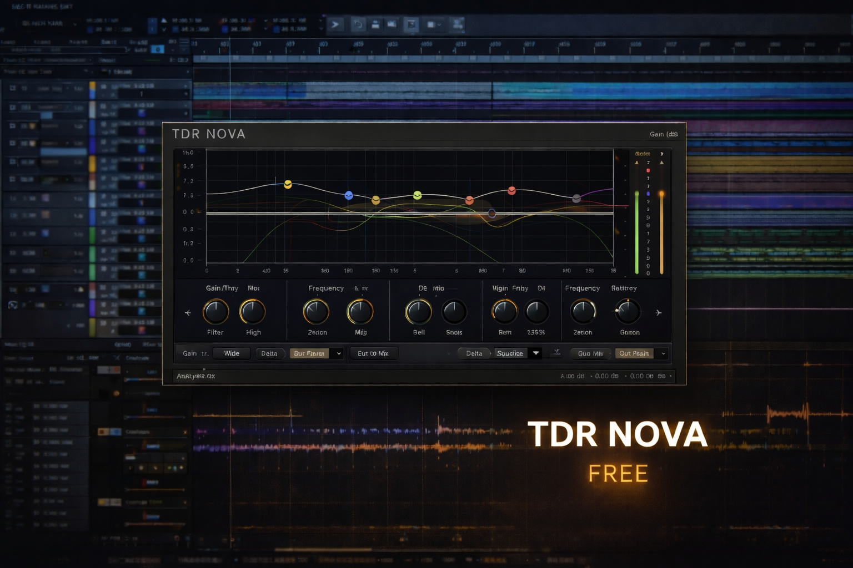Toggle the Wide button
This screenshot has height=568, width=853.
232,353
